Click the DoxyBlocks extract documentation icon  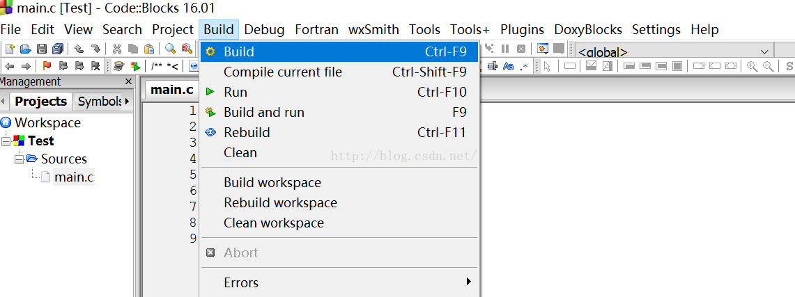(118, 66)
